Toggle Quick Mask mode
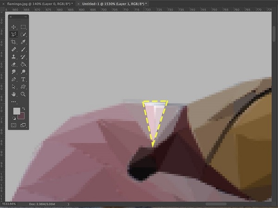The height and width of the screenshot is (208, 278). 13,125
